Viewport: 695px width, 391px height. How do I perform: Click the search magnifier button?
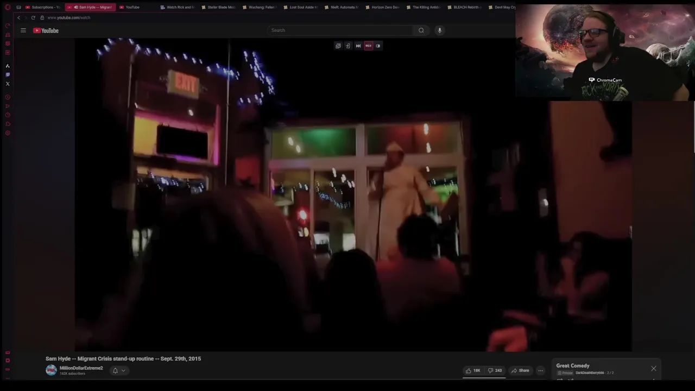(421, 30)
